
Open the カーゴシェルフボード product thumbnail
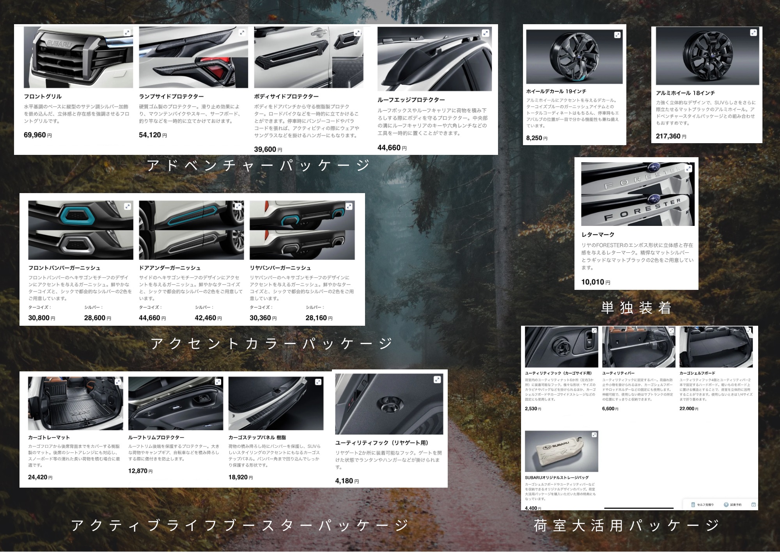(716, 347)
